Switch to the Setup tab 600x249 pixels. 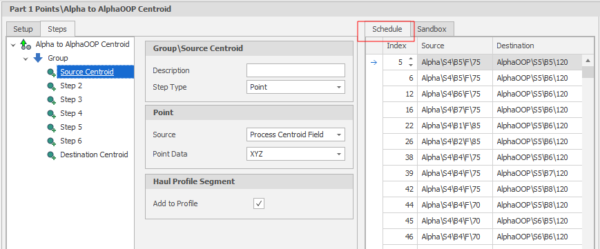pos(23,29)
